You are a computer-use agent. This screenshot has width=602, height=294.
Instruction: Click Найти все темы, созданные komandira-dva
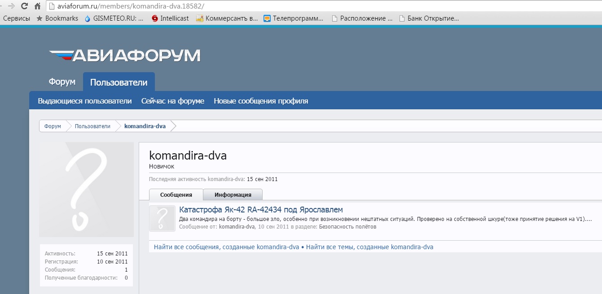pos(369,247)
